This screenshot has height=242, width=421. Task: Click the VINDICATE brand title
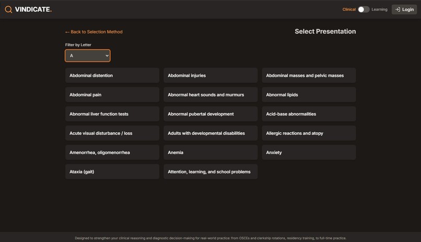coord(33,9)
